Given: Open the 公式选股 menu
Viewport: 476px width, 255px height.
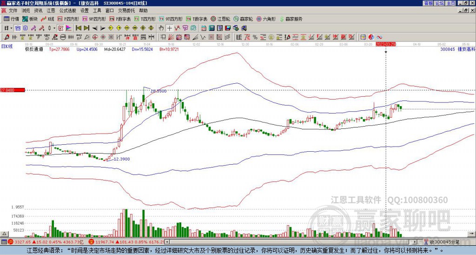Looking at the screenshot, I should point(67,11).
